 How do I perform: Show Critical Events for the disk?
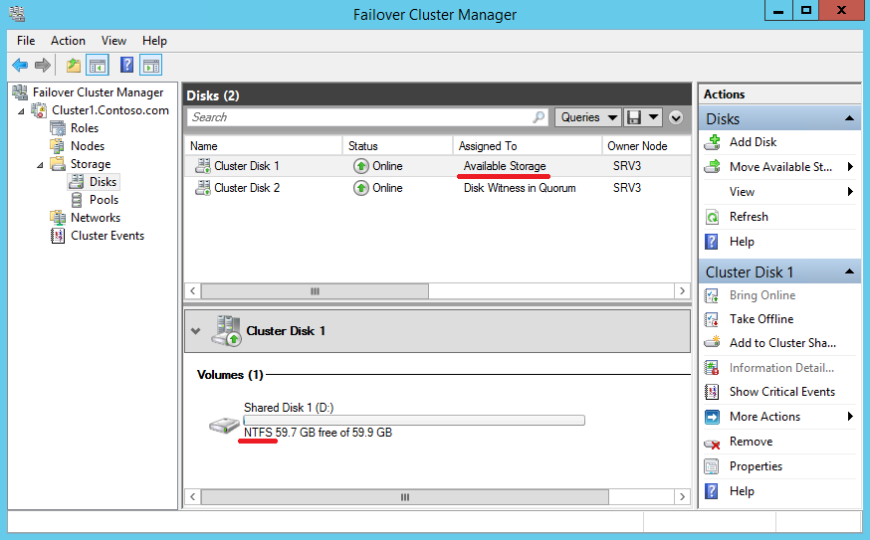pyautogui.click(x=781, y=392)
